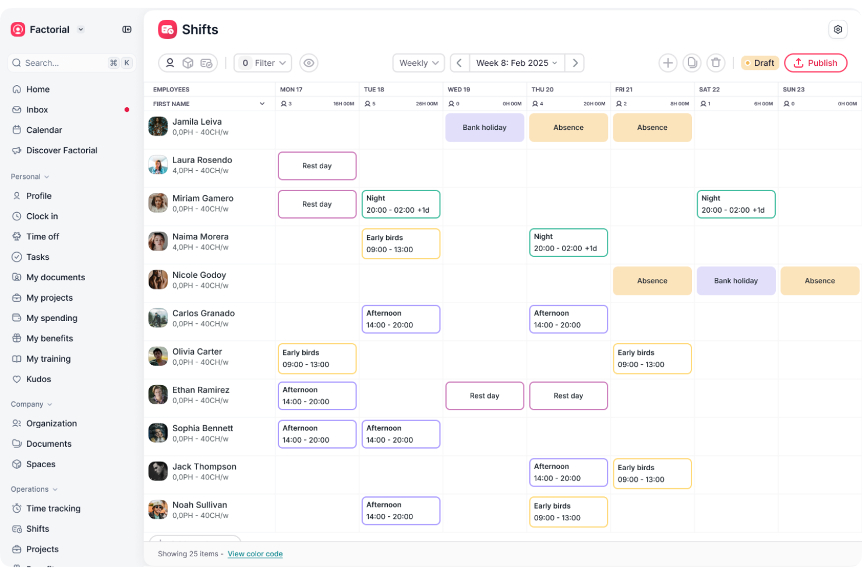Open the Weekly view dropdown
The image size is (862, 575).
(x=419, y=63)
